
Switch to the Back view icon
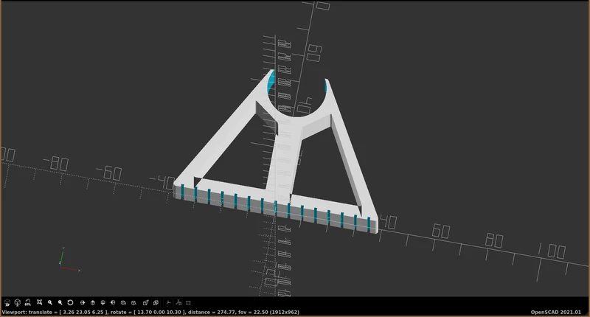pyautogui.click(x=133, y=303)
